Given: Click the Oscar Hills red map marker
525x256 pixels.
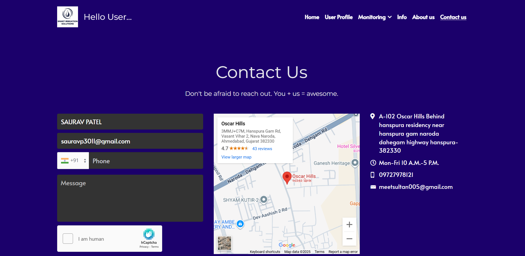Looking at the screenshot, I should point(287,177).
